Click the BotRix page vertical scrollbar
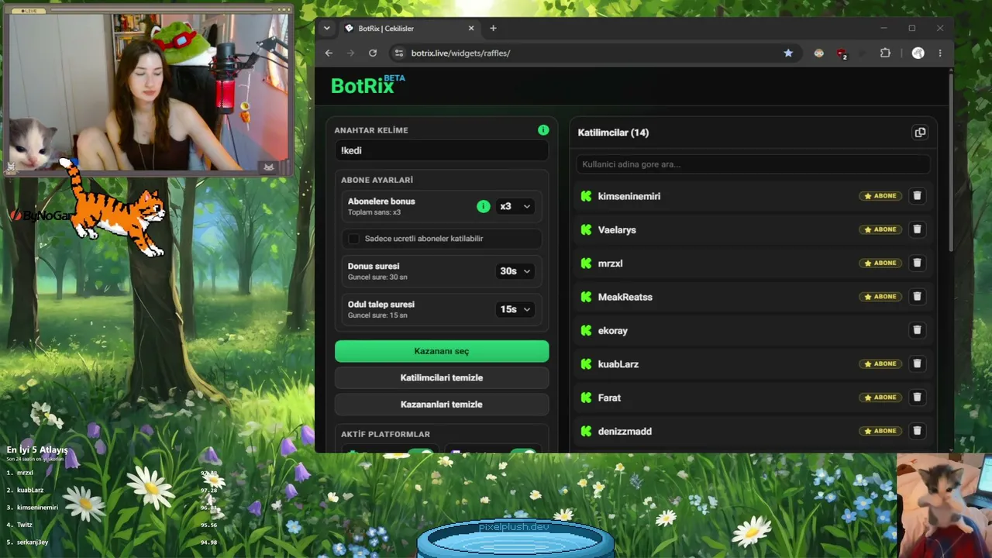This screenshot has height=558, width=992. pos(951,163)
